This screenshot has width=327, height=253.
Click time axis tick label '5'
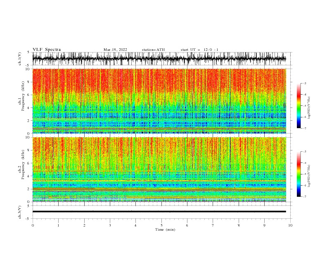tap(161, 225)
